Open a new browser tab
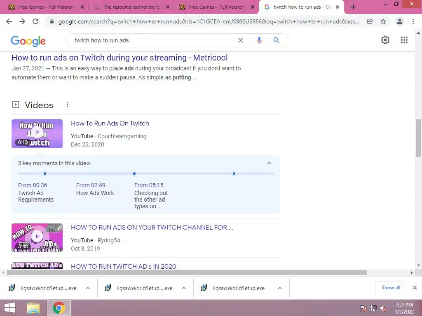Screen dimensions: 422x316 pyautogui.click(x=353, y=7)
